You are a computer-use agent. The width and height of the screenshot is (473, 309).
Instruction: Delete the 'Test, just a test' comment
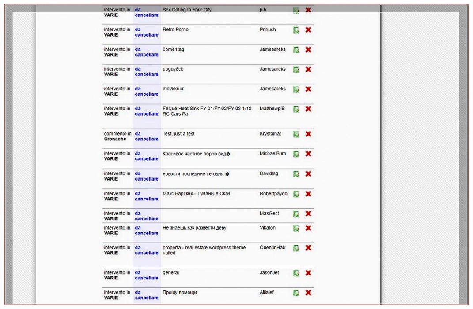coord(308,134)
